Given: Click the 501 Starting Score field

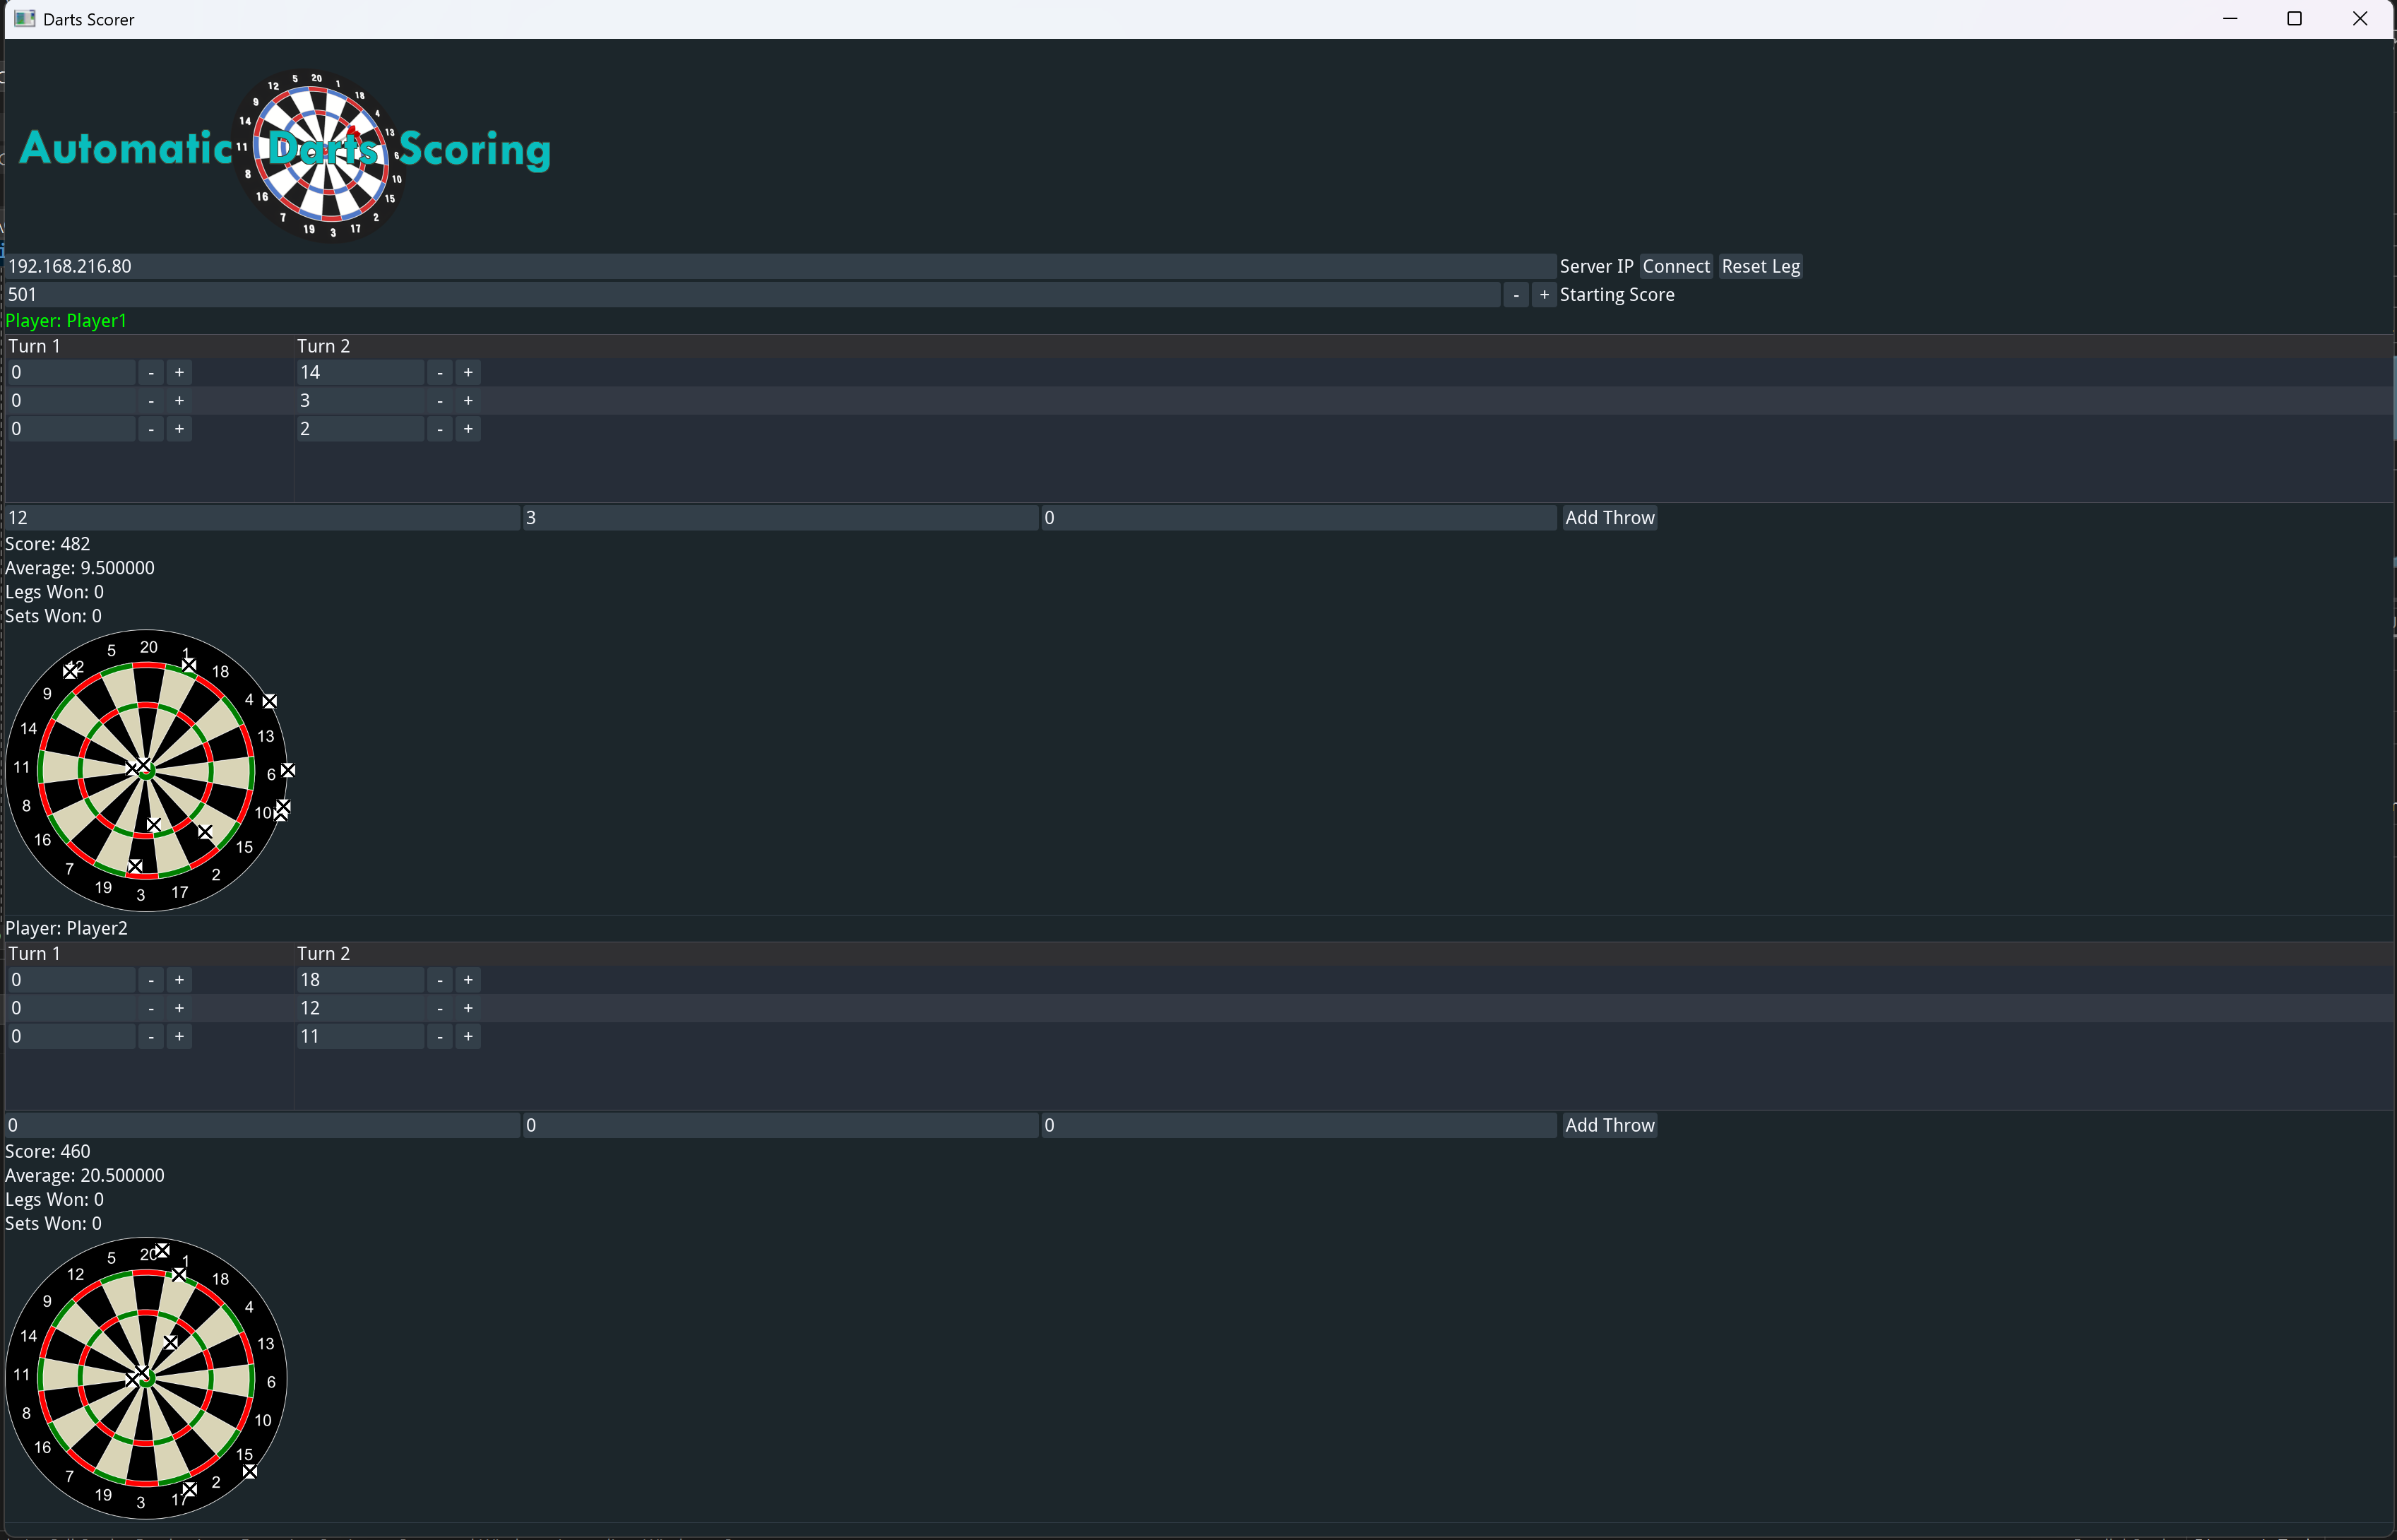Looking at the screenshot, I should [750, 295].
